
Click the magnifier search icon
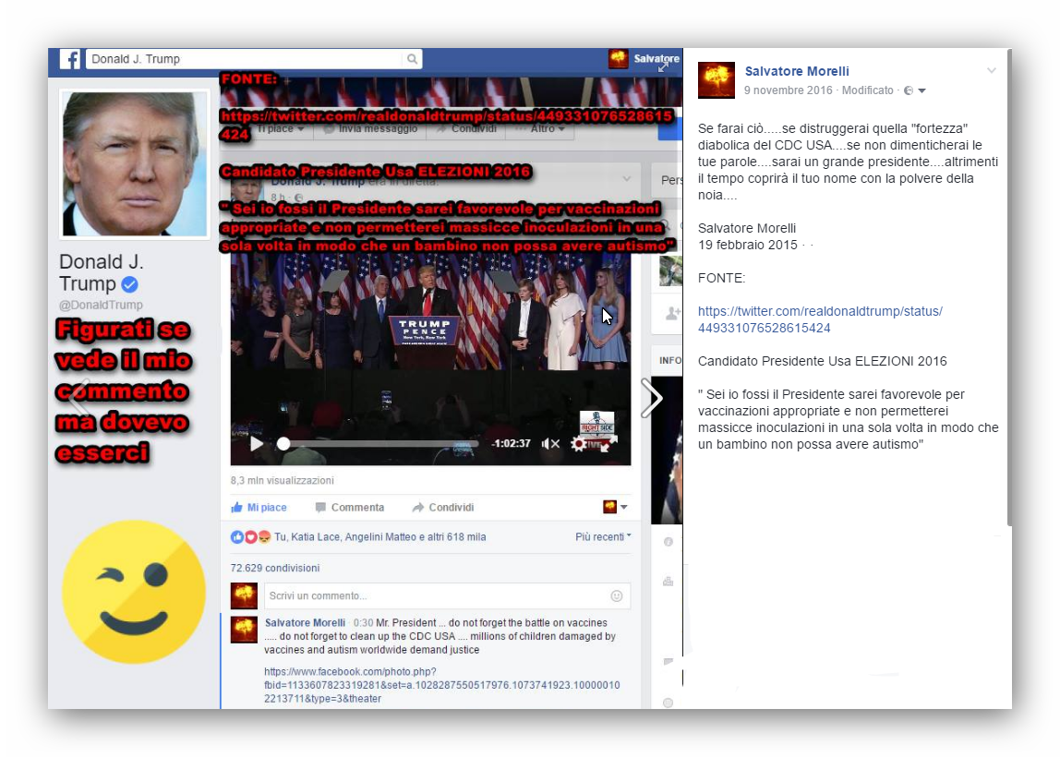412,59
